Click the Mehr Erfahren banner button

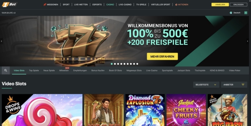162,56
